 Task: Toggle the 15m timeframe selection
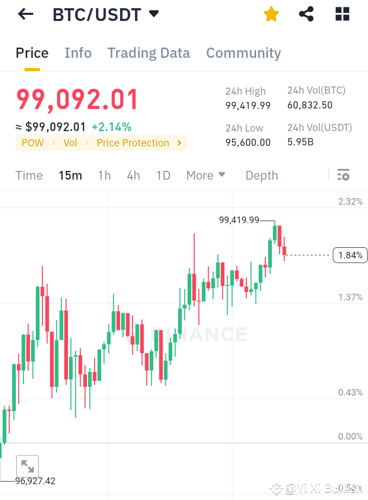pyautogui.click(x=71, y=175)
